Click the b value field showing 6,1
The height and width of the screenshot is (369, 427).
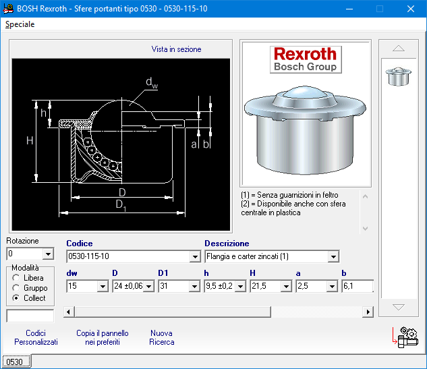pyautogui.click(x=358, y=286)
